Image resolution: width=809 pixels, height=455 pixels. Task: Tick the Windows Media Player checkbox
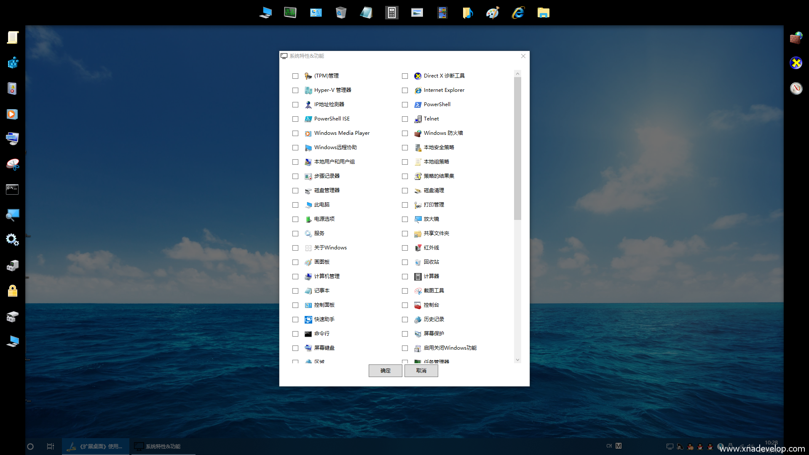(x=295, y=133)
